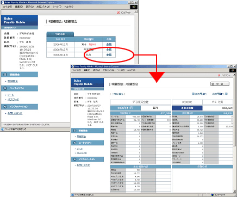The image size is (237, 197).
Task: Open 編集 menu in the front payslip window
Action: click(87, 70)
